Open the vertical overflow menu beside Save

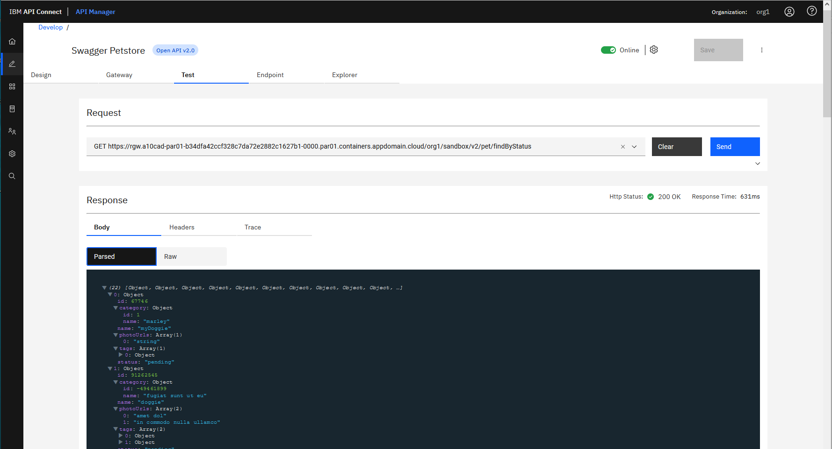point(762,50)
